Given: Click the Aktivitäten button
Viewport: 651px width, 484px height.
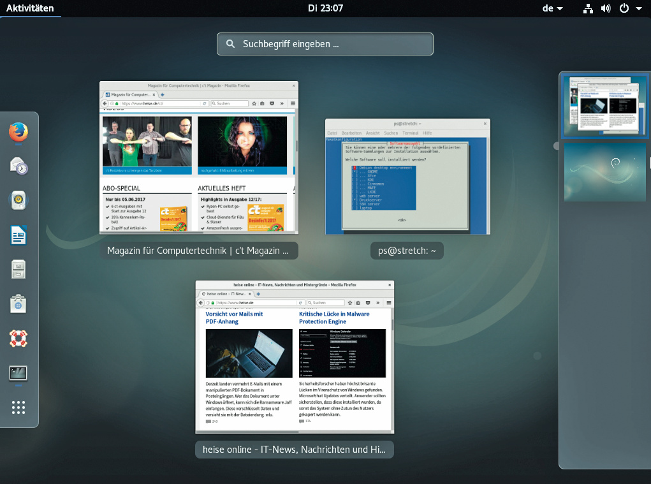Looking at the screenshot, I should [30, 8].
